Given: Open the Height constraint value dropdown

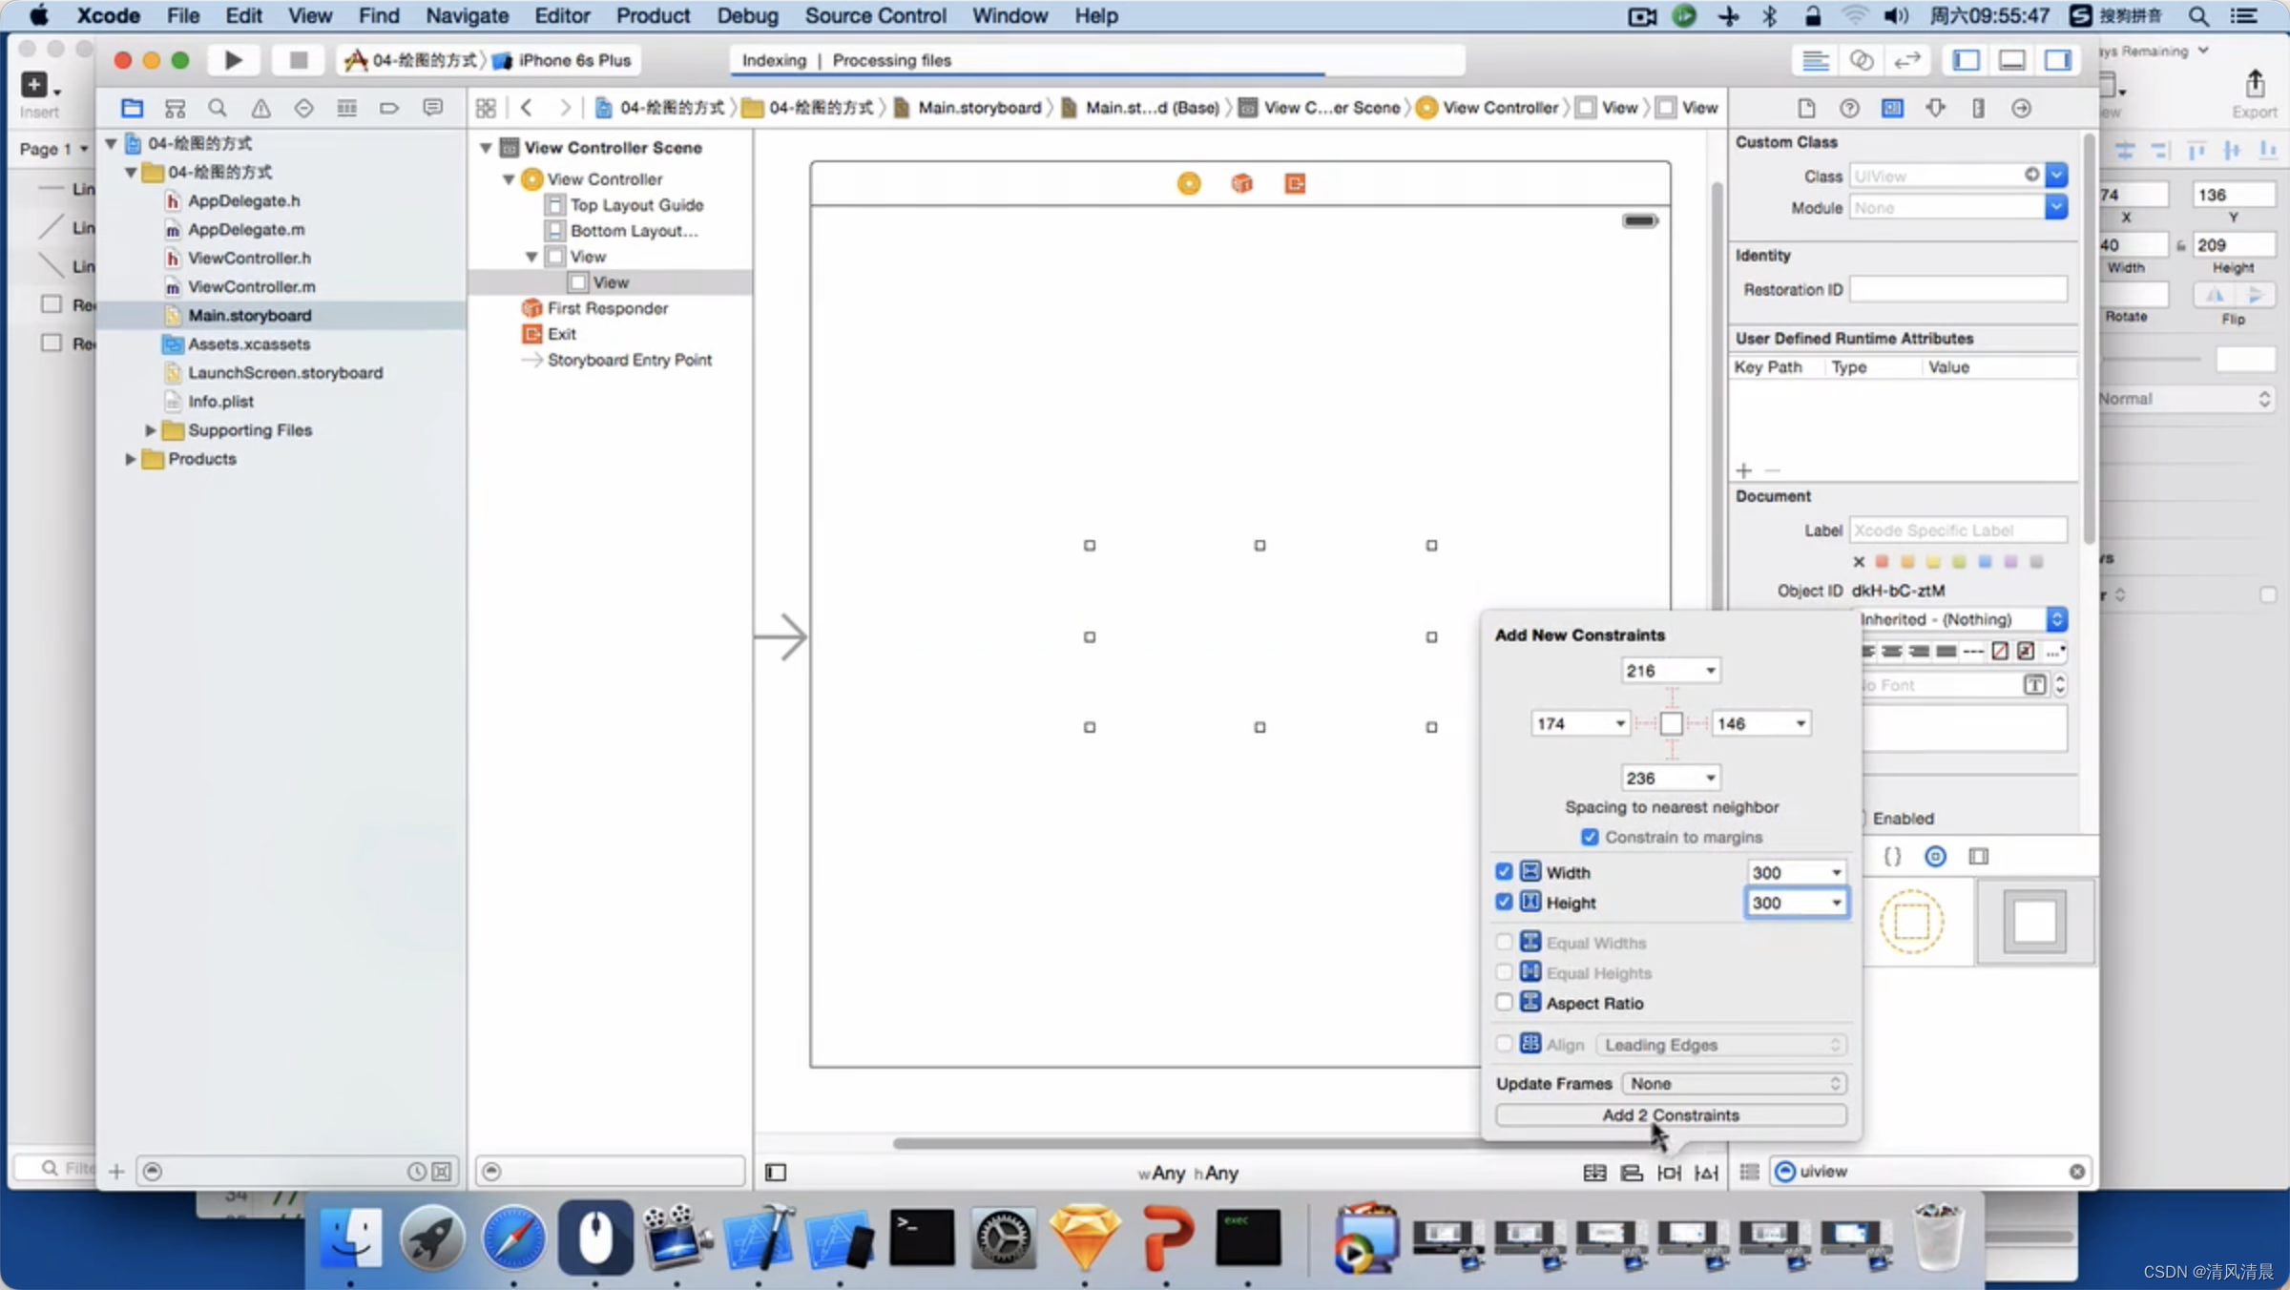Looking at the screenshot, I should click(x=1834, y=902).
